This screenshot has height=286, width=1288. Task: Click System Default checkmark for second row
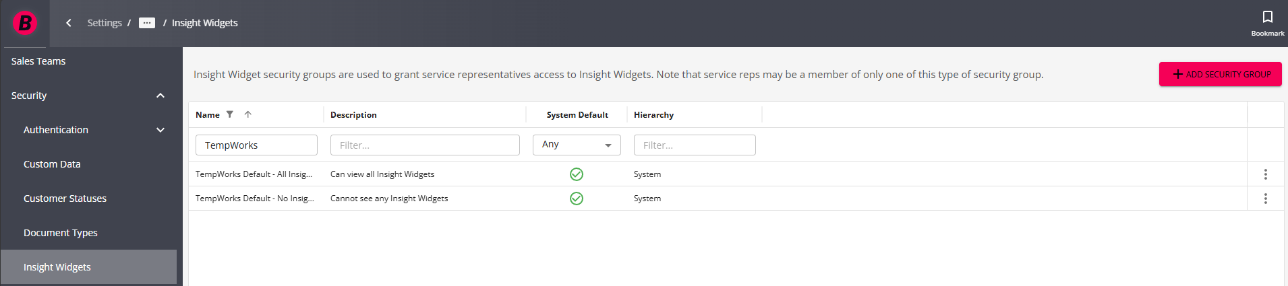click(x=577, y=199)
